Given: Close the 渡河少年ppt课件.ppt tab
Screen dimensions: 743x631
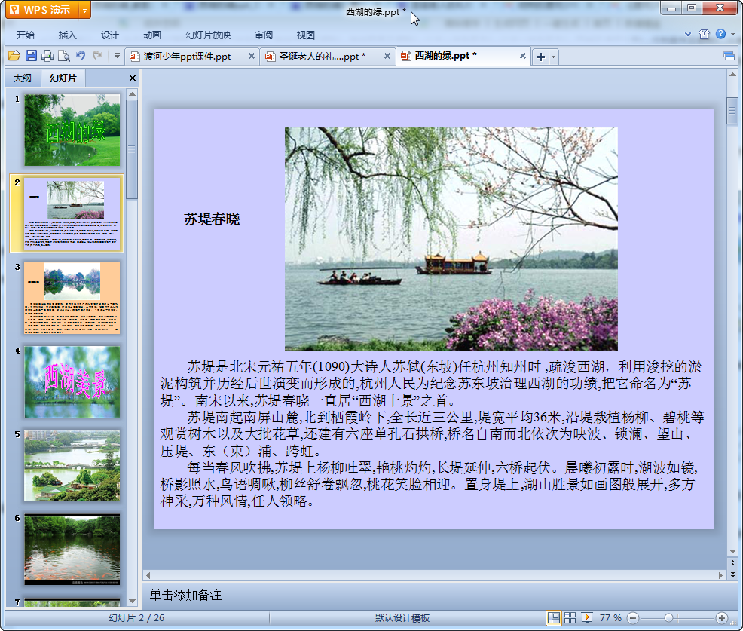Looking at the screenshot, I should [x=252, y=56].
